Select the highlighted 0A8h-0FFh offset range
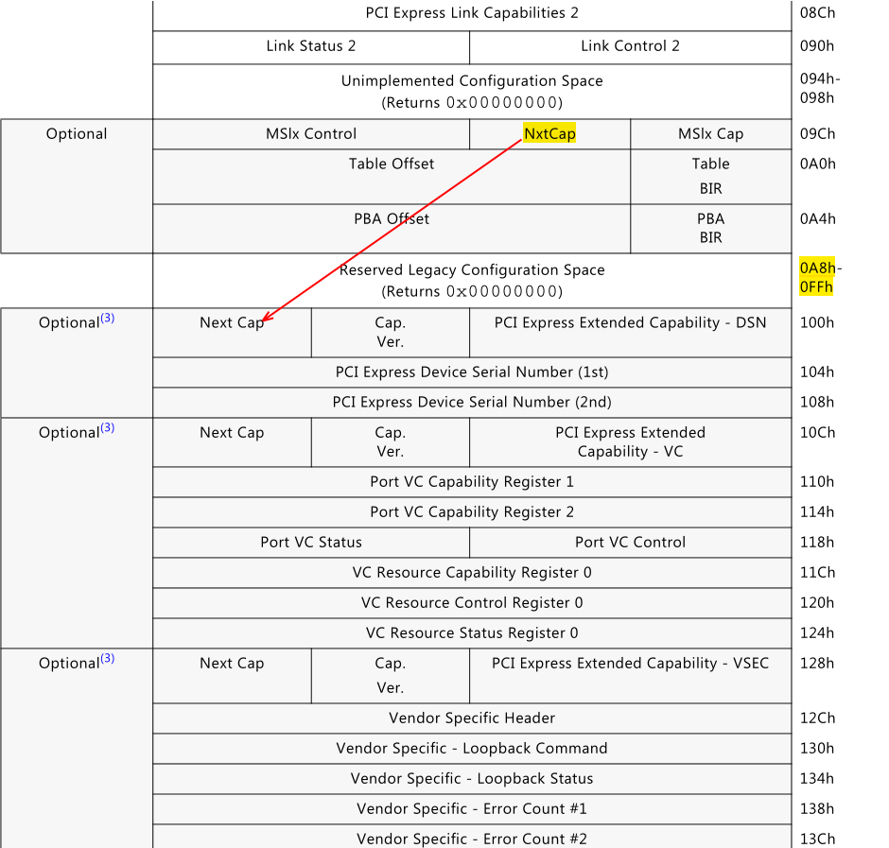This screenshot has height=848, width=889. 821,277
